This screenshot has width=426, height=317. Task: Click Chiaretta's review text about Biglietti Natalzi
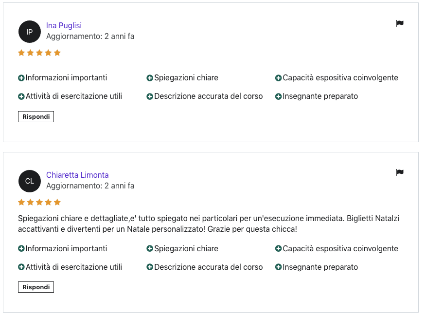tap(209, 224)
